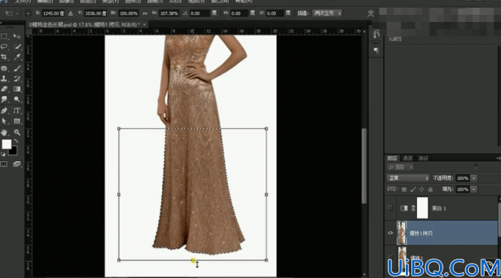Image resolution: width=501 pixels, height=278 pixels.
Task: Open the layer filter type dropdown
Action: point(400,167)
